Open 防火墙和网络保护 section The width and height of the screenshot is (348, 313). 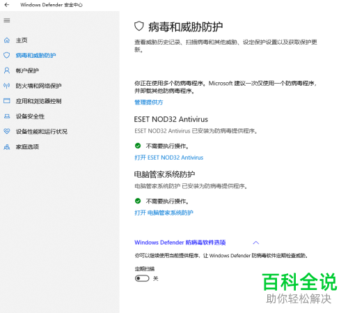click(38, 86)
